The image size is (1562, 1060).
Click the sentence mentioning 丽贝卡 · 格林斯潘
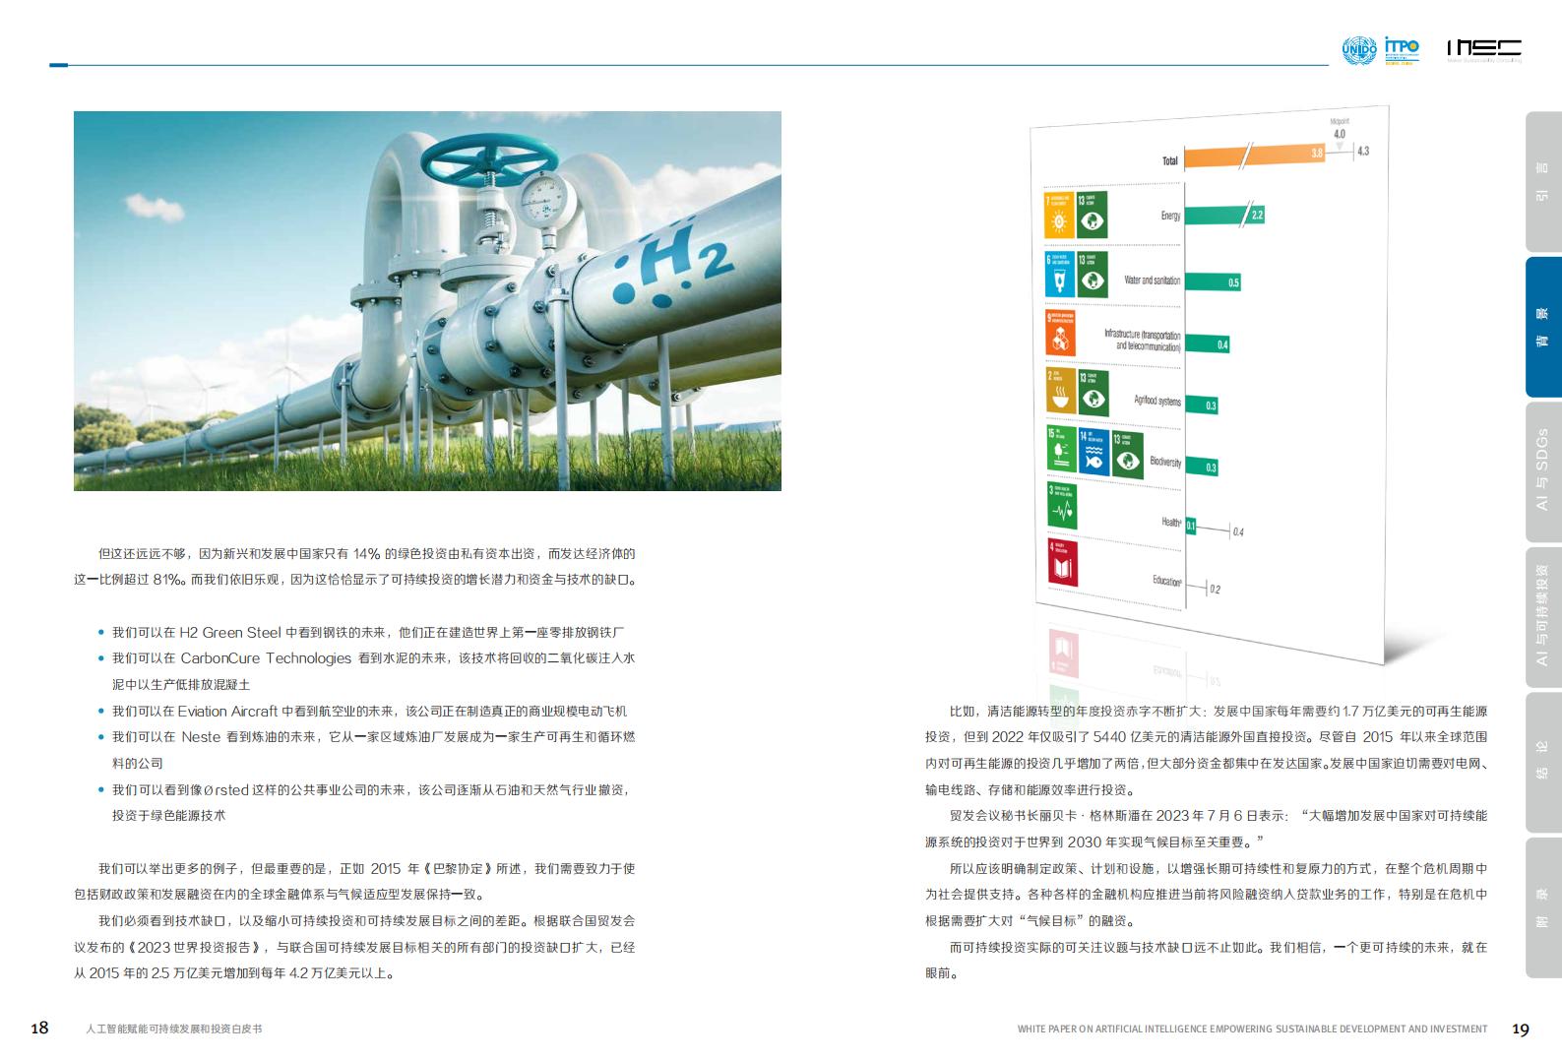click(x=1207, y=829)
